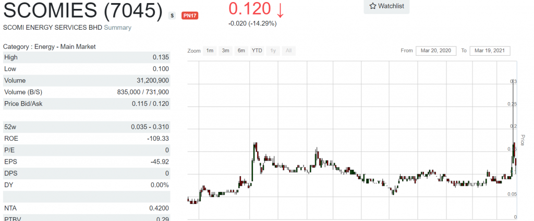Set chart zoom to 1y
This screenshot has height=221, width=534.
click(273, 51)
